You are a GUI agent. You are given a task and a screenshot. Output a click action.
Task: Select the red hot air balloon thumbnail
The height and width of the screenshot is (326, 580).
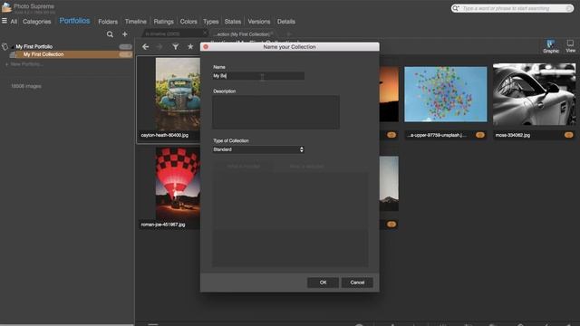[178, 183]
